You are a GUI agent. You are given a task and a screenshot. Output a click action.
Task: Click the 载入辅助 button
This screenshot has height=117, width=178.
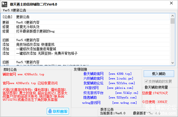click(x=159, y=74)
